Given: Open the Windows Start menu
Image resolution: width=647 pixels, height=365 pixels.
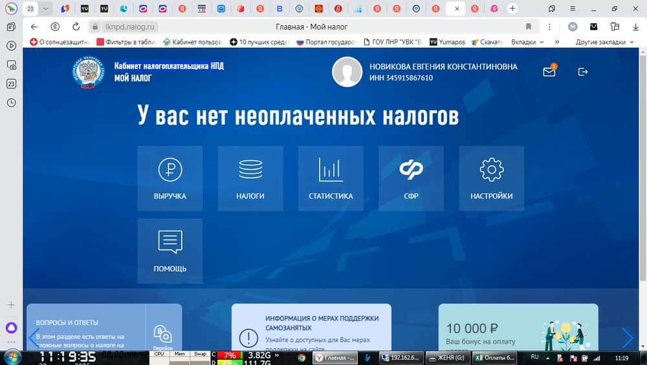Looking at the screenshot, I should click(x=12, y=357).
